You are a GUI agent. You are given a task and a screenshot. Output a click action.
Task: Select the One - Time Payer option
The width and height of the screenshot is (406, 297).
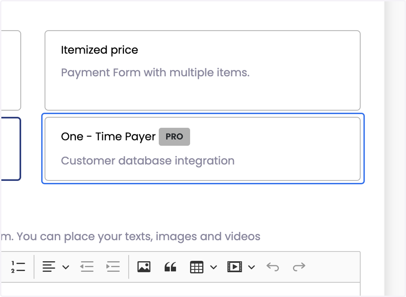click(203, 149)
